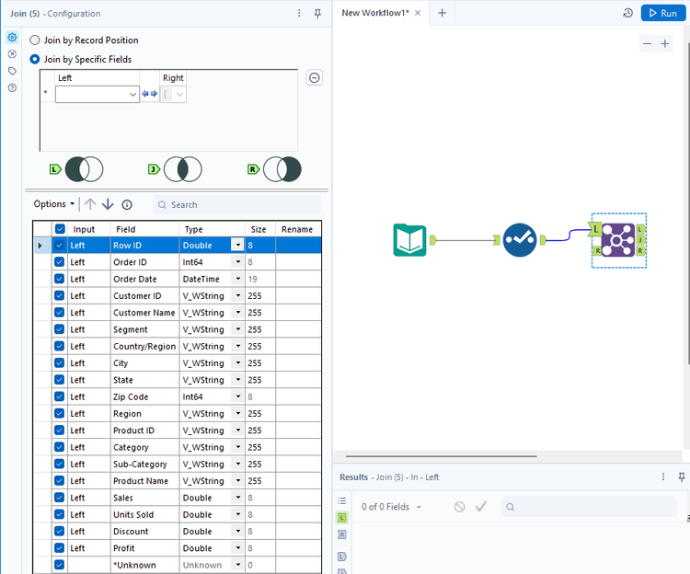Uncheck the City field checkbox
Image resolution: width=690 pixels, height=574 pixels.
(x=60, y=362)
